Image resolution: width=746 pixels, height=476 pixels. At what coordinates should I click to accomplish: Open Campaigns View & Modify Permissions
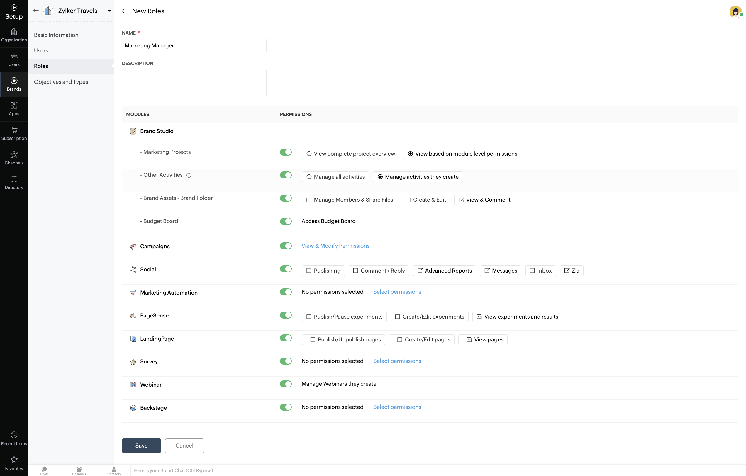335,246
